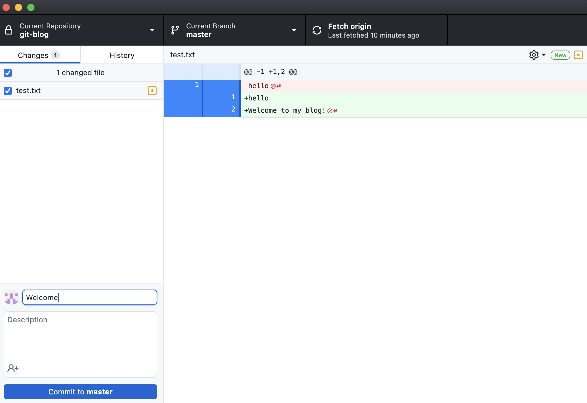The height and width of the screenshot is (403, 587).
Task: Click modified status icon beside test.txt in list
Action: (x=152, y=91)
